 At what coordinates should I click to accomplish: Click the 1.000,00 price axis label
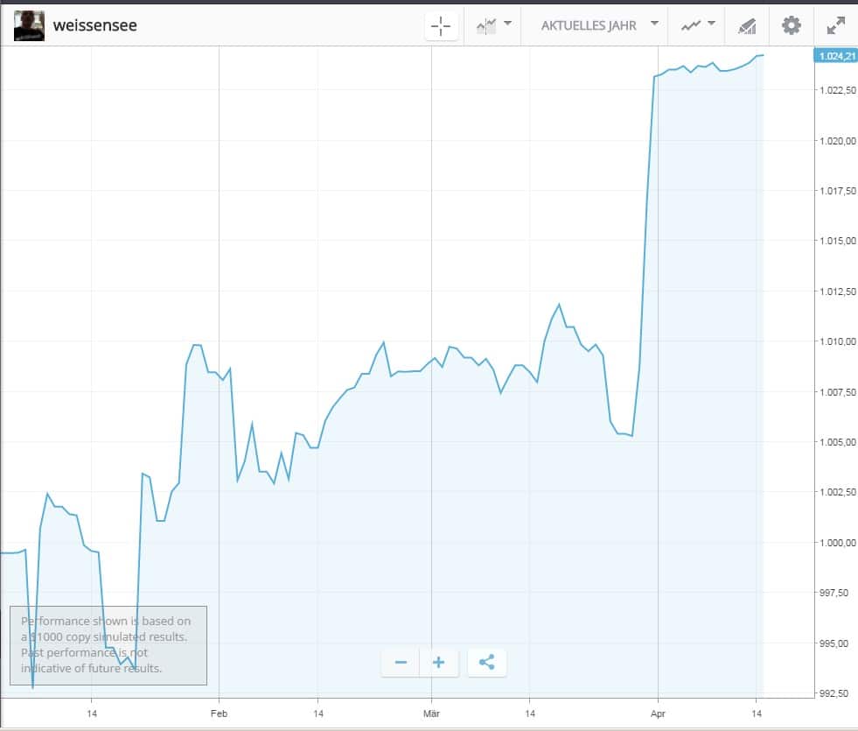pos(837,543)
